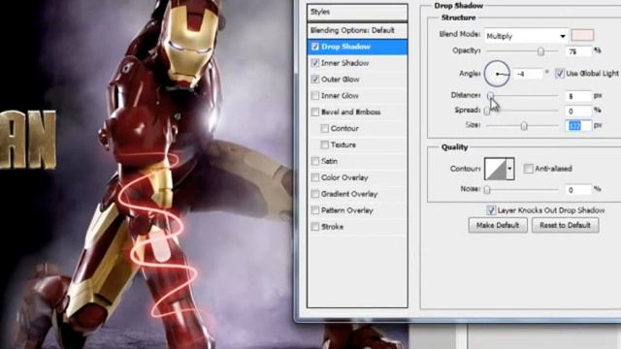Open the Inner Shadow settings

(345, 63)
